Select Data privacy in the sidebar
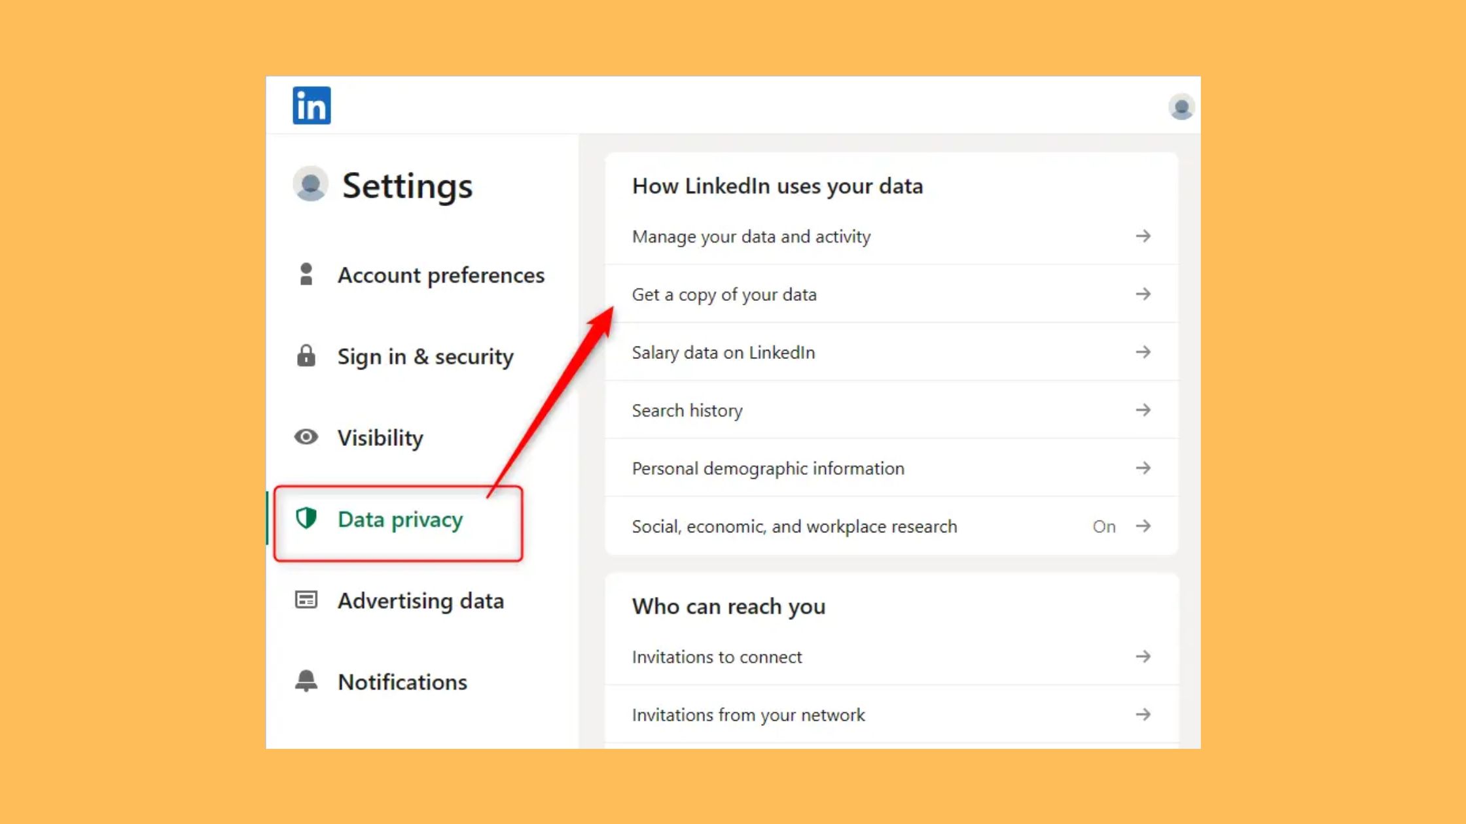Screen dimensions: 1466x824 point(400,519)
